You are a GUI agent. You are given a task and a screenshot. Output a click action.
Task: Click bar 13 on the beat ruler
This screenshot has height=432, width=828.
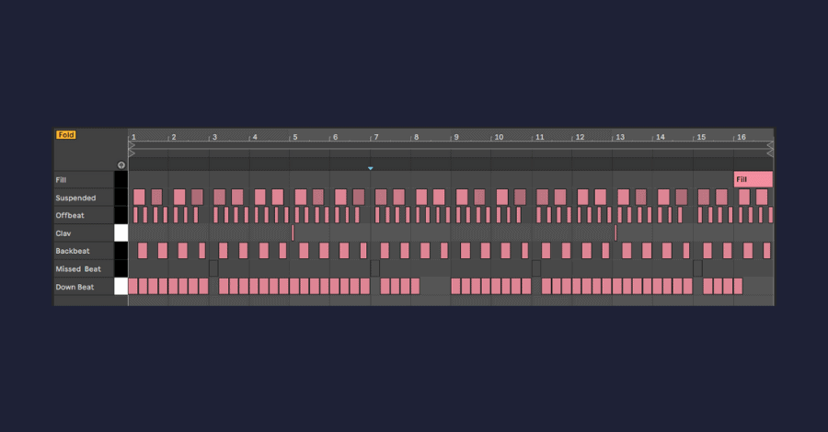click(620, 137)
